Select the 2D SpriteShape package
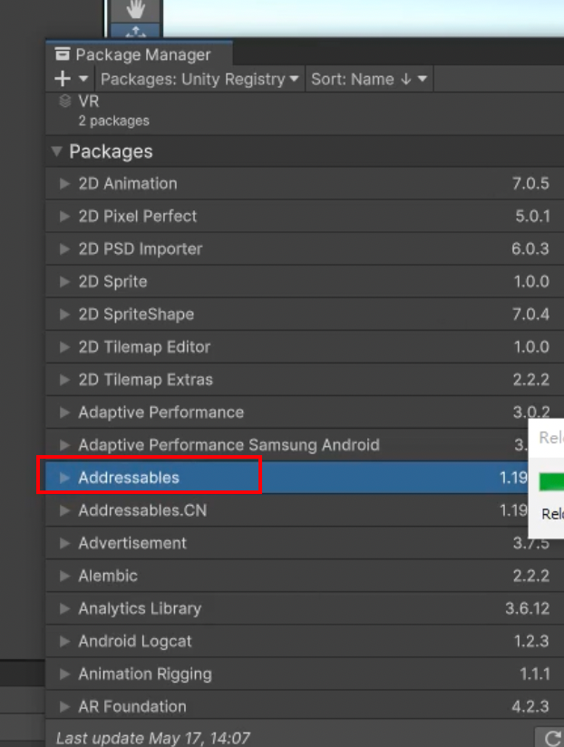This screenshot has width=564, height=747. [305, 315]
